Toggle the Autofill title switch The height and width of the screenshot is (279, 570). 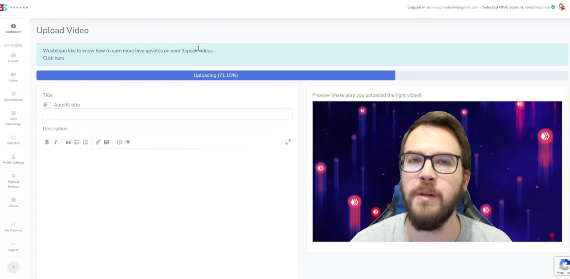pos(47,105)
